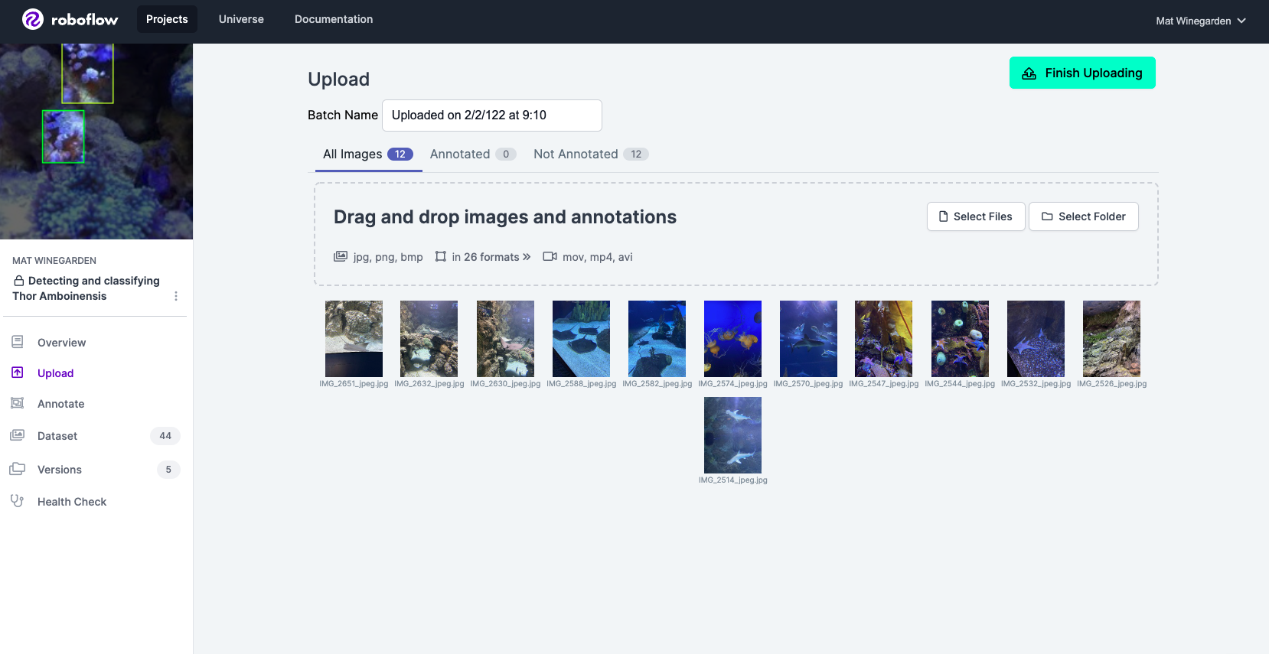This screenshot has width=1269, height=654.
Task: Click the Overview sidebar icon
Action: [18, 342]
